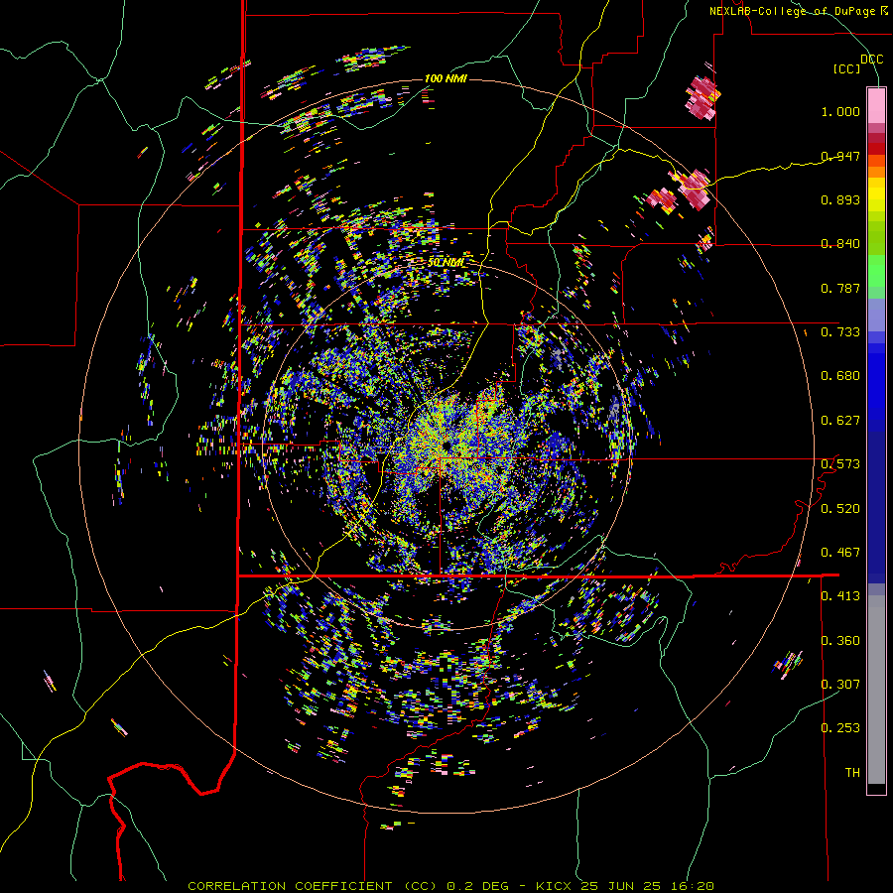Click the 0.893 legend value
Image resolution: width=893 pixels, height=893 pixels.
click(x=840, y=199)
